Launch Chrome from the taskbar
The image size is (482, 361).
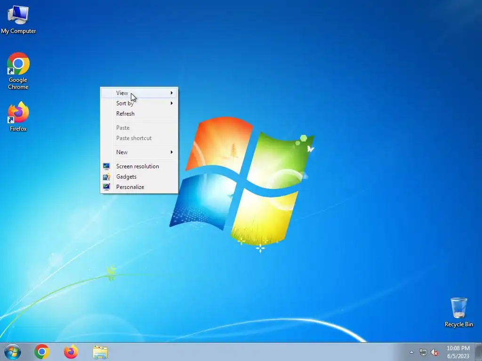click(x=42, y=352)
